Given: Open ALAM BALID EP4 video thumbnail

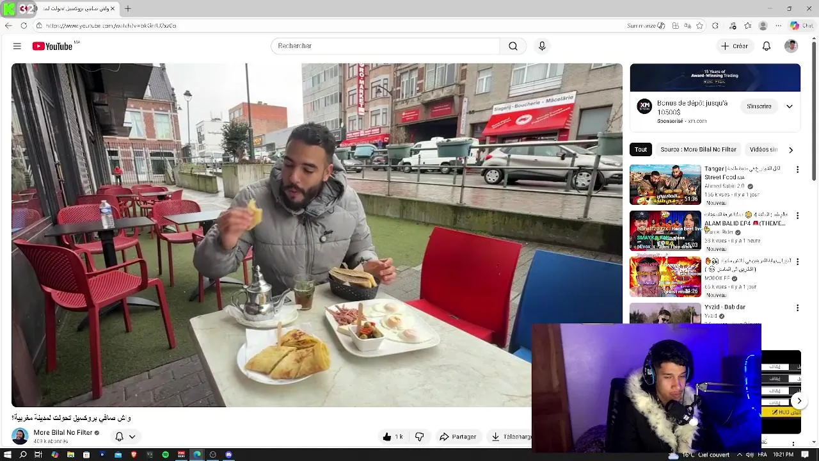Looking at the screenshot, I should [x=665, y=230].
